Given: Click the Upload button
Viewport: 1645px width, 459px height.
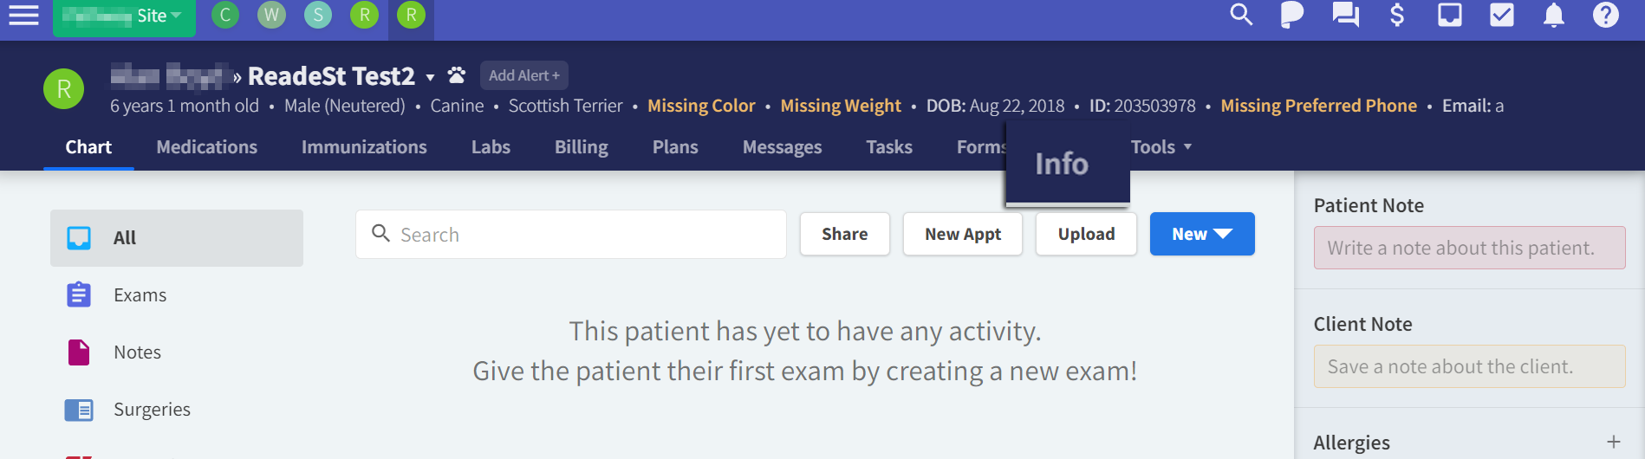Looking at the screenshot, I should 1086,234.
